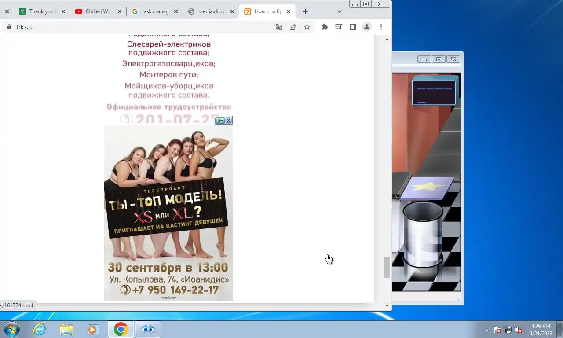Image resolution: width=563 pixels, height=338 pixels.
Task: Click the star tile in the game window
Action: pos(428,187)
